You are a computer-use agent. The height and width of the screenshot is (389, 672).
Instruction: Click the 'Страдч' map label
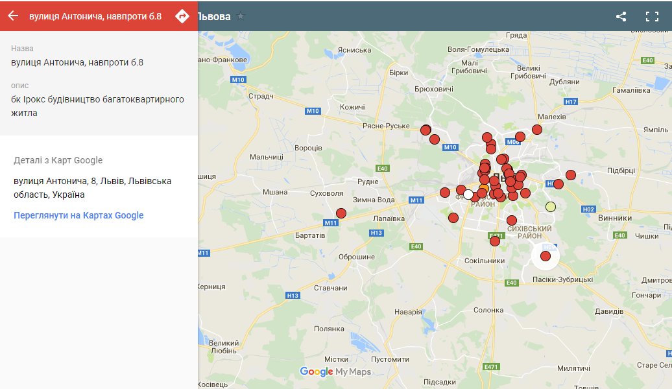[261, 96]
